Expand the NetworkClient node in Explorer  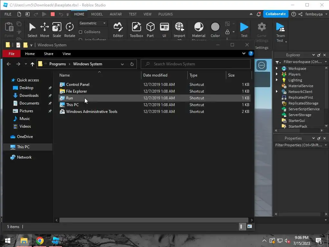[x=277, y=91]
